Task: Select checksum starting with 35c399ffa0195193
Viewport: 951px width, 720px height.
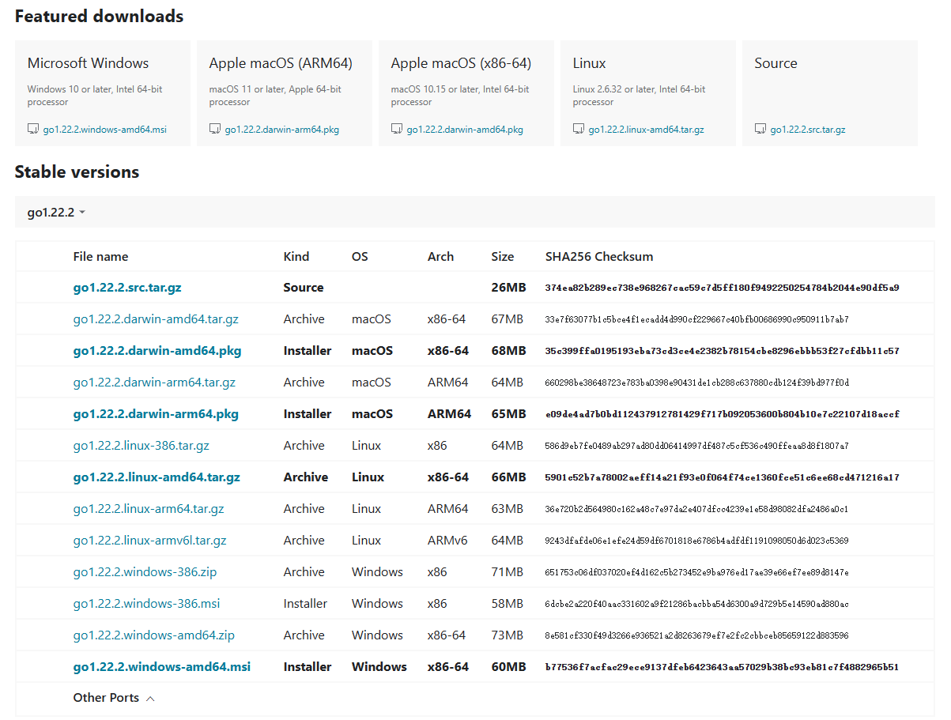Action: pyautogui.click(x=722, y=351)
